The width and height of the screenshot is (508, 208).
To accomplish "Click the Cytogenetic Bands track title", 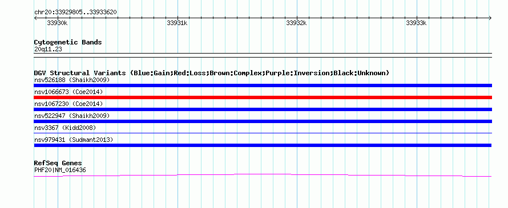I will (68, 42).
